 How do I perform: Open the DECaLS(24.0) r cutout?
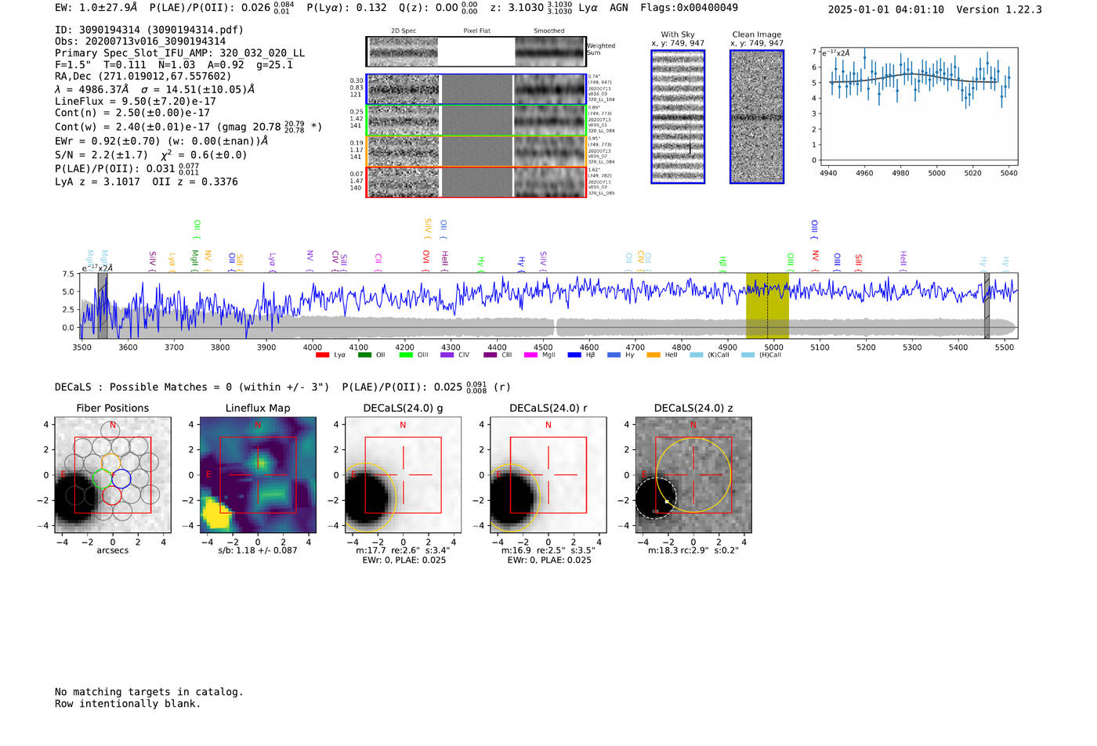[548, 474]
